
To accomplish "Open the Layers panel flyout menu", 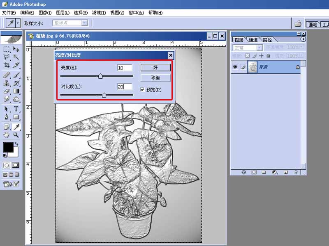I will 303,39.
